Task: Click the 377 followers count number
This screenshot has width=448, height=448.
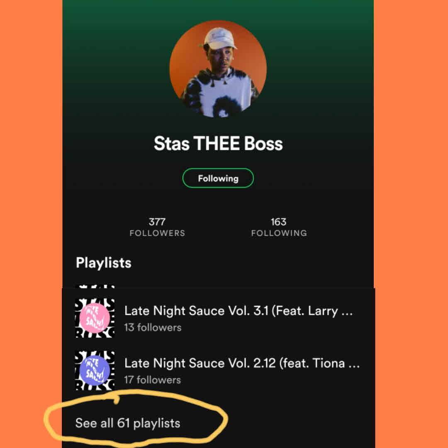Action: [x=157, y=222]
